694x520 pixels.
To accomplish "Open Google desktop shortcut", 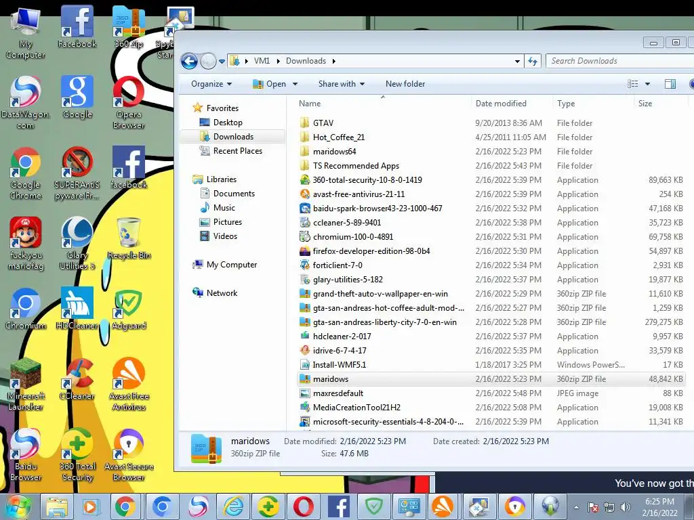I will [x=77, y=97].
